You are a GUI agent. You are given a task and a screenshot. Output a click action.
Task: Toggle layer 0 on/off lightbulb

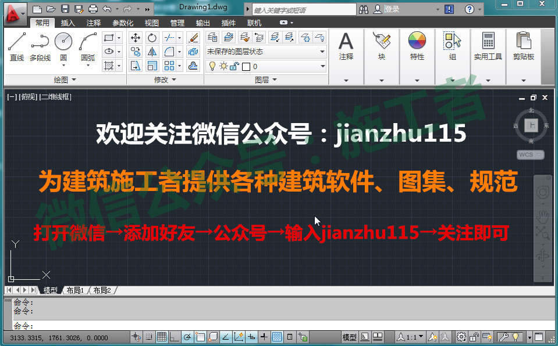pos(212,66)
